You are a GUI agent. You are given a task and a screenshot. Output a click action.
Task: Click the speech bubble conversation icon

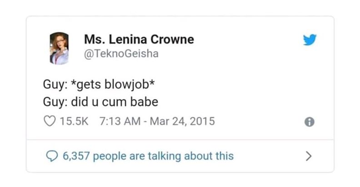coord(52,156)
